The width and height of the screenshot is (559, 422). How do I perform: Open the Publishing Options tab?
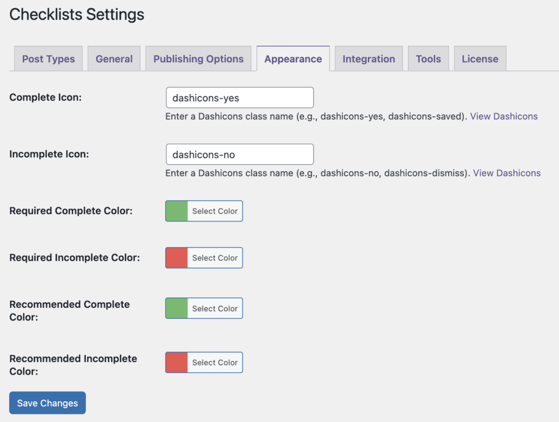pyautogui.click(x=198, y=59)
